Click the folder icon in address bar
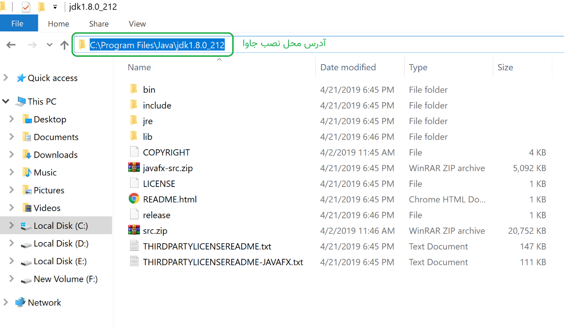Viewport: 564px width, 329px height. [82, 45]
